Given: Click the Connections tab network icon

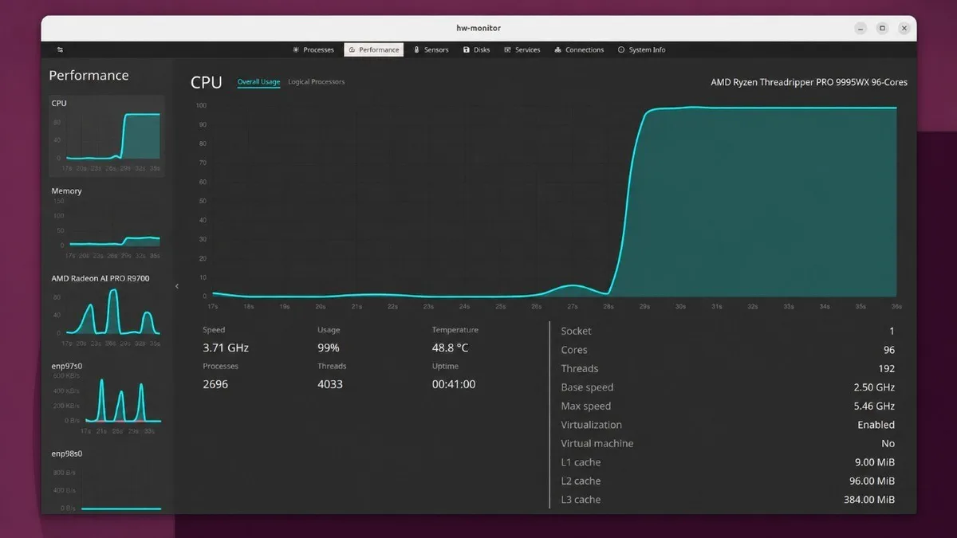Looking at the screenshot, I should [558, 49].
